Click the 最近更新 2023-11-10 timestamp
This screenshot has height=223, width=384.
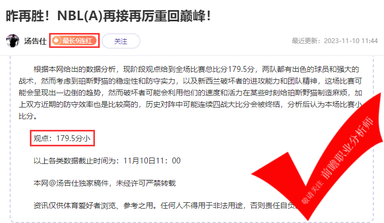(x=335, y=41)
